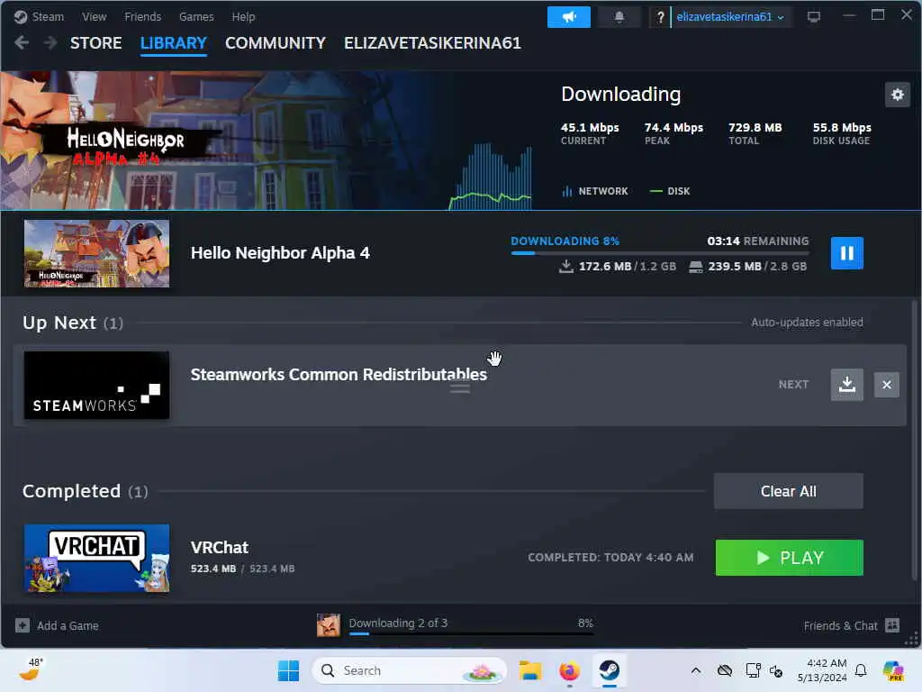Click the taskbar network status icon

[x=754, y=670]
